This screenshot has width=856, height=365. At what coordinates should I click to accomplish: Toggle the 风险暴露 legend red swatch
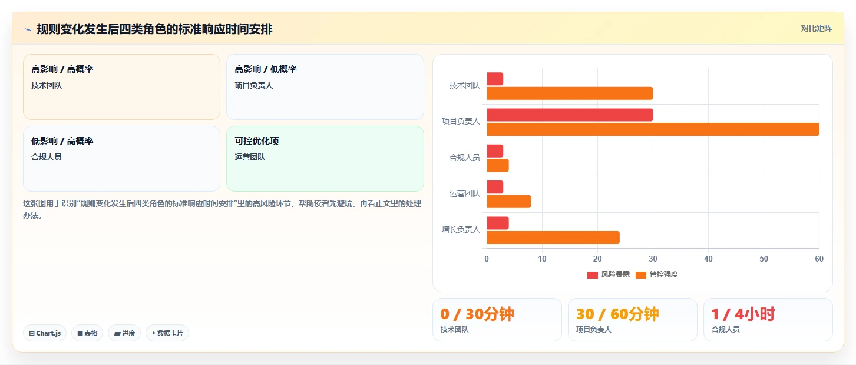[593, 274]
